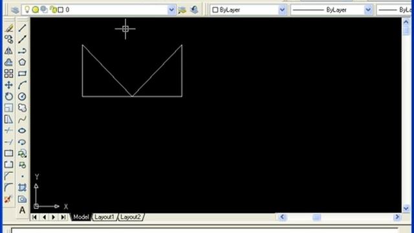This screenshot has height=233, width=414.
Task: Open the color control ByLayer dropdown
Action: (x=282, y=10)
